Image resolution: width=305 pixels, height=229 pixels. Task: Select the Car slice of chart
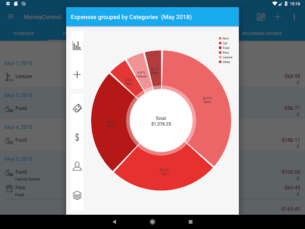click(164, 171)
